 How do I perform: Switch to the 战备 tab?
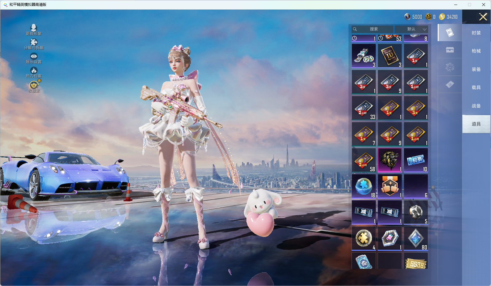coord(476,106)
